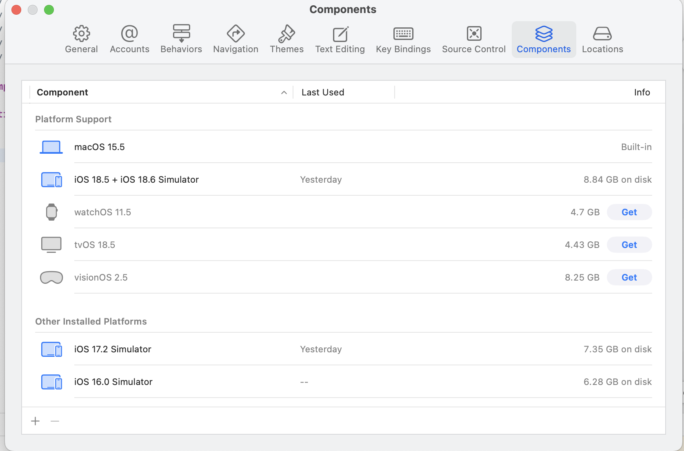Open the General settings gear icon
This screenshot has width=684, height=451.
[x=82, y=33]
